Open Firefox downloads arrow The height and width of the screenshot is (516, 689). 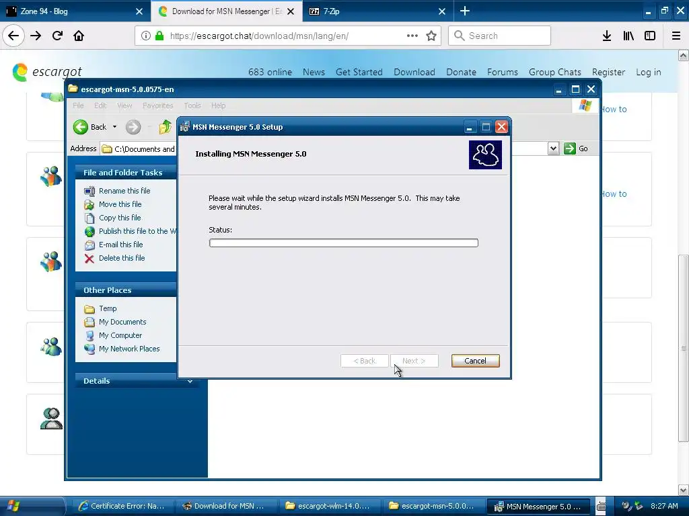tap(607, 36)
